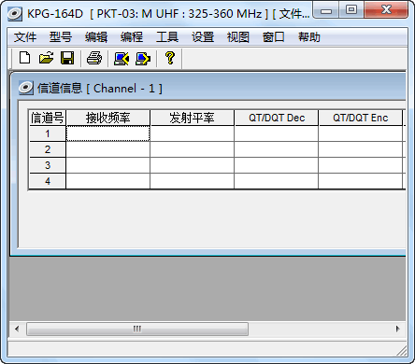Click the QT/DQT Dec column header
The image size is (415, 364).
coord(276,118)
